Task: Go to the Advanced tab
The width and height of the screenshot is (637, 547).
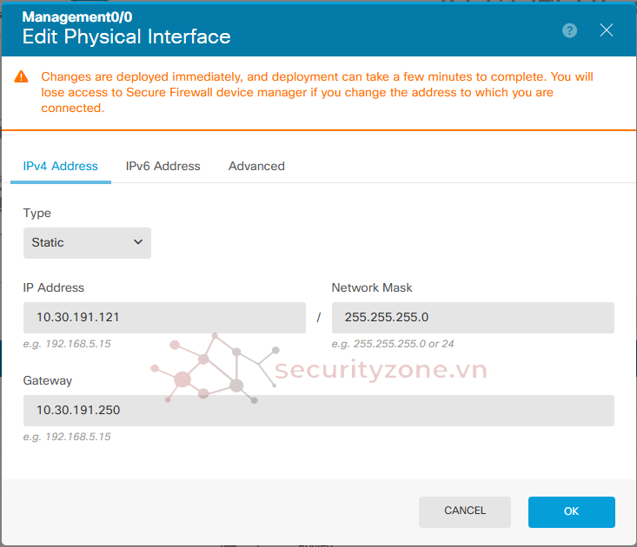Action: click(256, 166)
